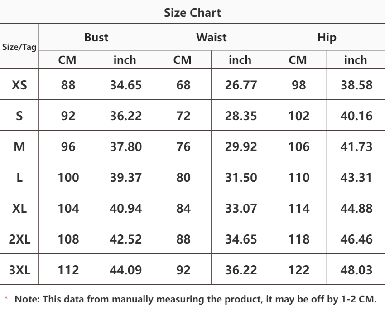Select the Waist column header
This screenshot has width=385, height=312.
pyautogui.click(x=212, y=37)
